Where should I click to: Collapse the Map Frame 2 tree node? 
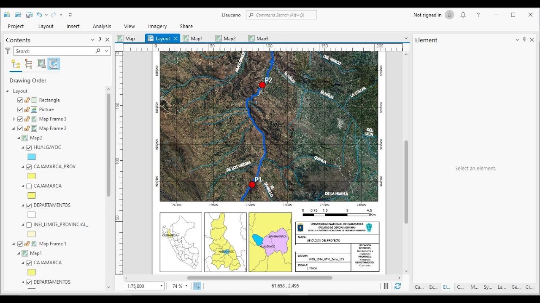14,128
